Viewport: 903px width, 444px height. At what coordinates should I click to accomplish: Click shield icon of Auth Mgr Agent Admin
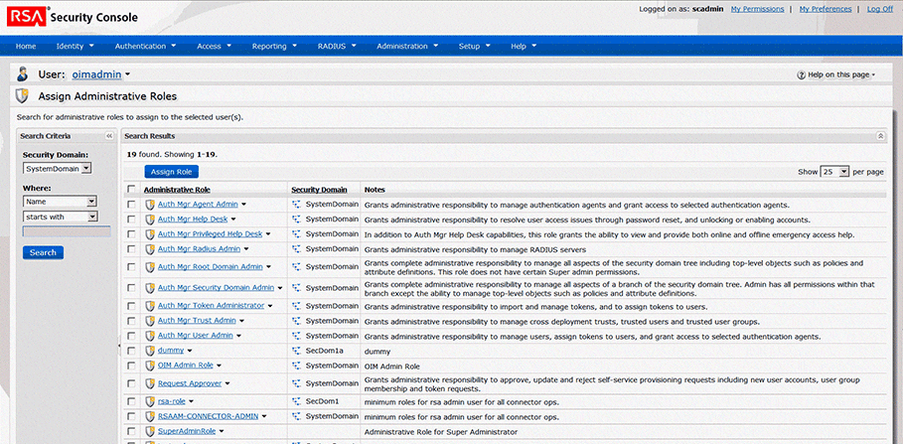[150, 205]
